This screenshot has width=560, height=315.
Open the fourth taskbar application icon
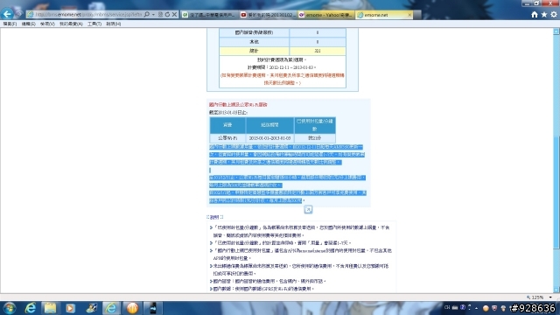[x=91, y=308]
